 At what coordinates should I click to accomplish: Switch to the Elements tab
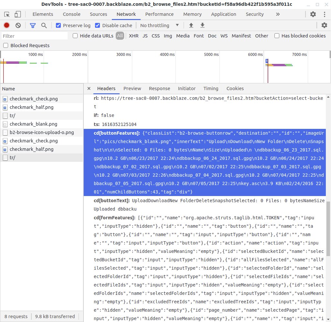[43, 14]
